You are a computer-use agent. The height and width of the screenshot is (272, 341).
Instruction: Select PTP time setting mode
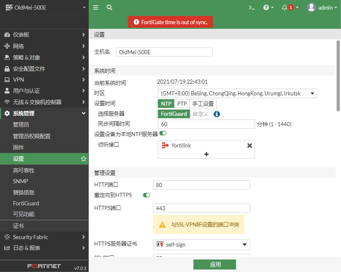pos(182,104)
